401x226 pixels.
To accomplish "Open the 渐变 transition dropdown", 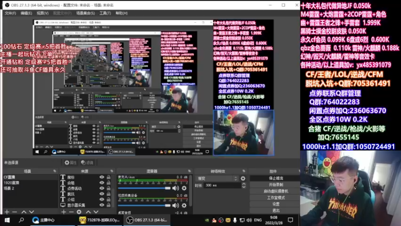I will coord(217,178).
